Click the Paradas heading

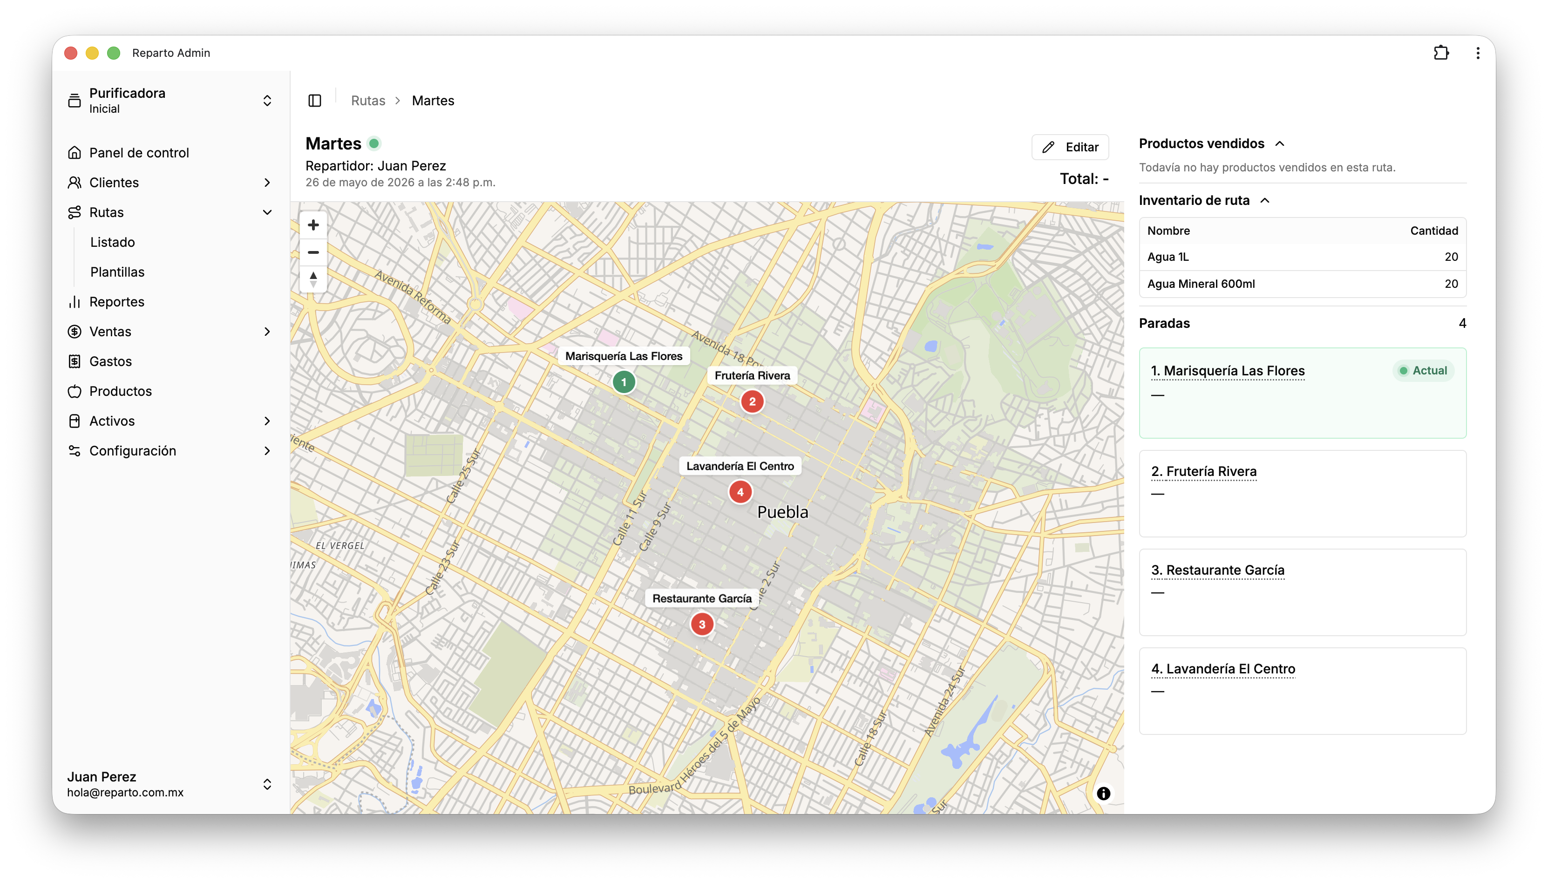click(x=1164, y=324)
